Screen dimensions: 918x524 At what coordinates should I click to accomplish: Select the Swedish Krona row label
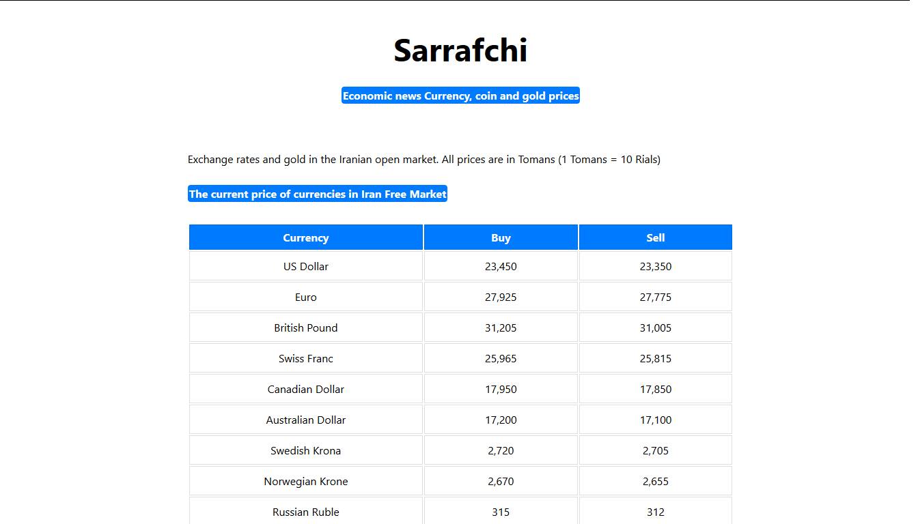coord(306,450)
